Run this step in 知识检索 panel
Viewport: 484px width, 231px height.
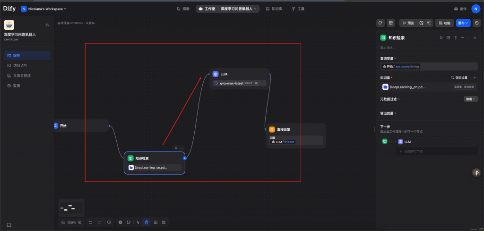point(441,37)
